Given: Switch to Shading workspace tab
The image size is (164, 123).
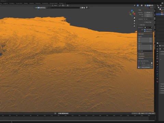Looking at the screenshot, I should [26, 3].
